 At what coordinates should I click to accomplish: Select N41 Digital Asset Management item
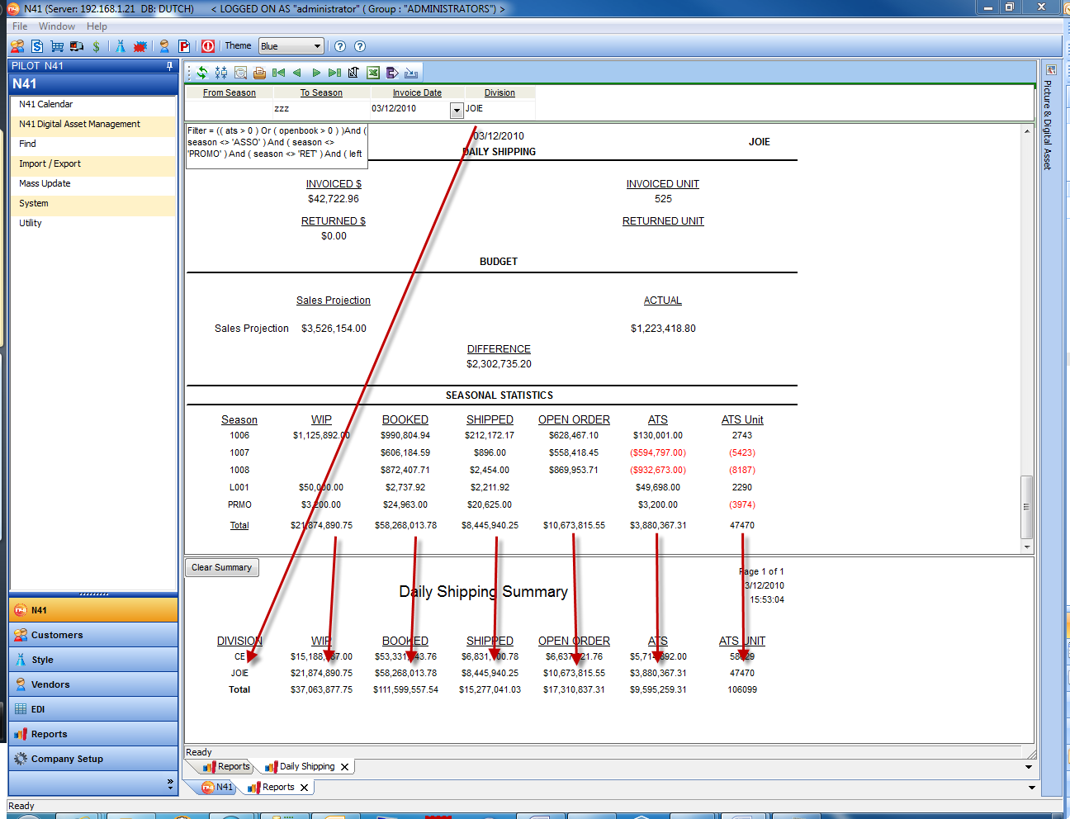[79, 125]
